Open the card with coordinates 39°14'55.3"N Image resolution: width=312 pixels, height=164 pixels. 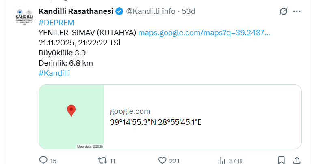[x=156, y=121]
